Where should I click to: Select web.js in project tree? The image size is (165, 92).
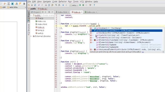click(40, 33)
